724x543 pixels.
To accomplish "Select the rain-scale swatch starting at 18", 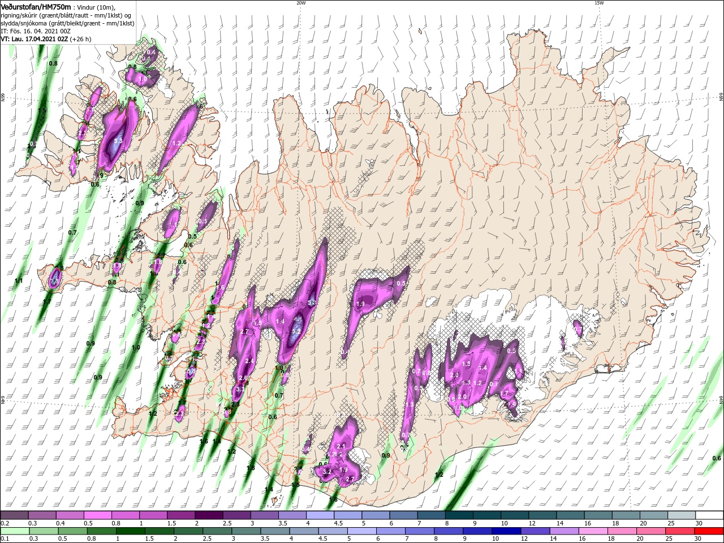I will tap(623, 531).
